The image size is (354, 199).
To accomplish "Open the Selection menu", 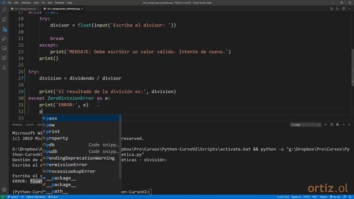I will 26,3.
